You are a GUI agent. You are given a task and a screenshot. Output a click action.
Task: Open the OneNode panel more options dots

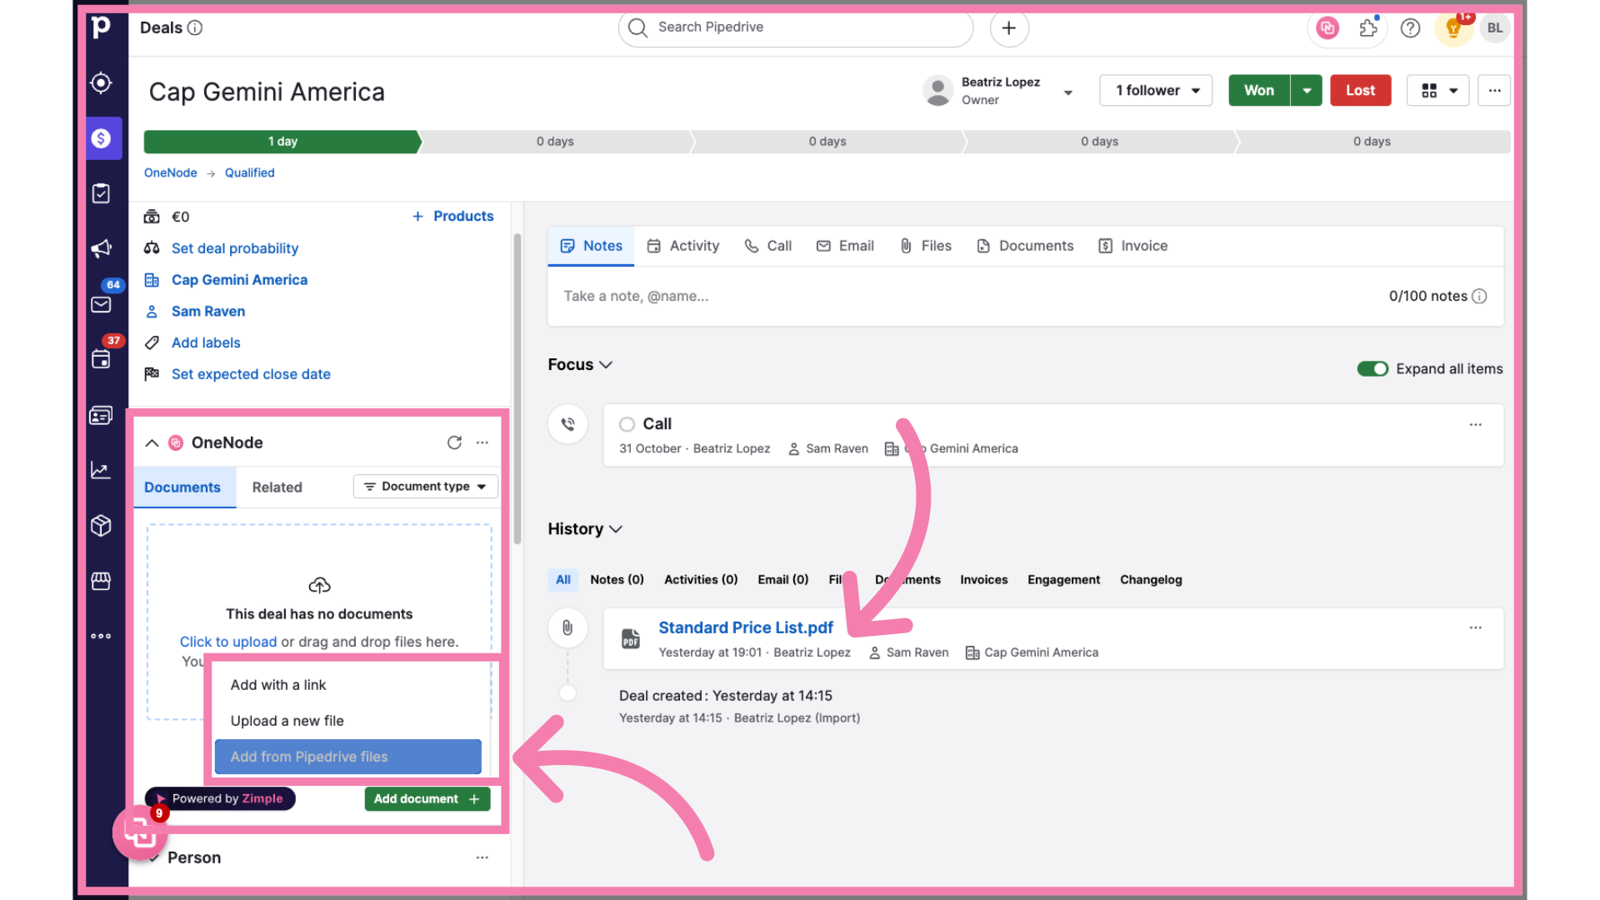[482, 442]
